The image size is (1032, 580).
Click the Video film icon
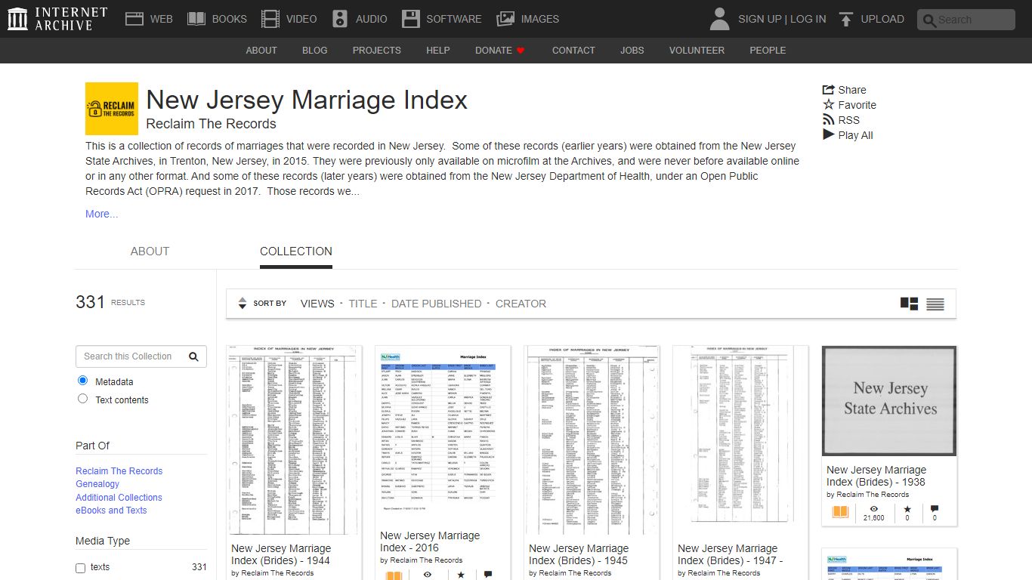pos(270,19)
